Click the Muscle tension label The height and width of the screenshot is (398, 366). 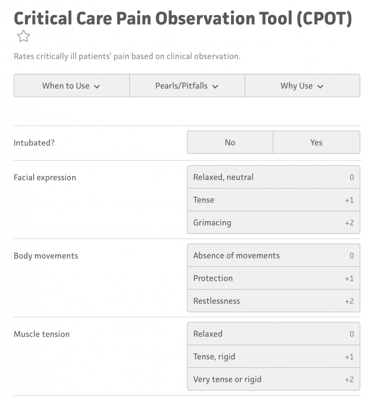tap(42, 334)
